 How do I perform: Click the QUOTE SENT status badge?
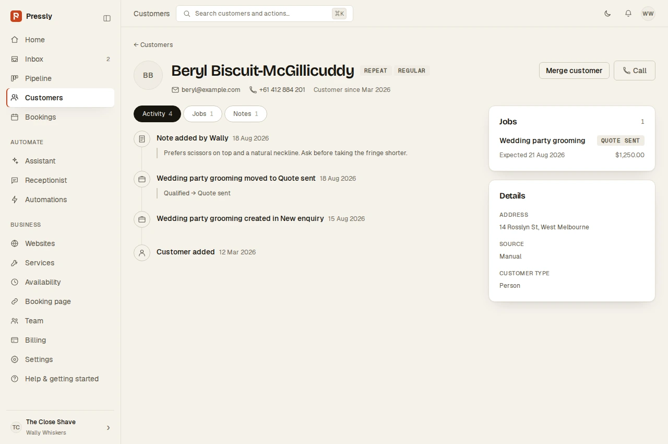621,141
